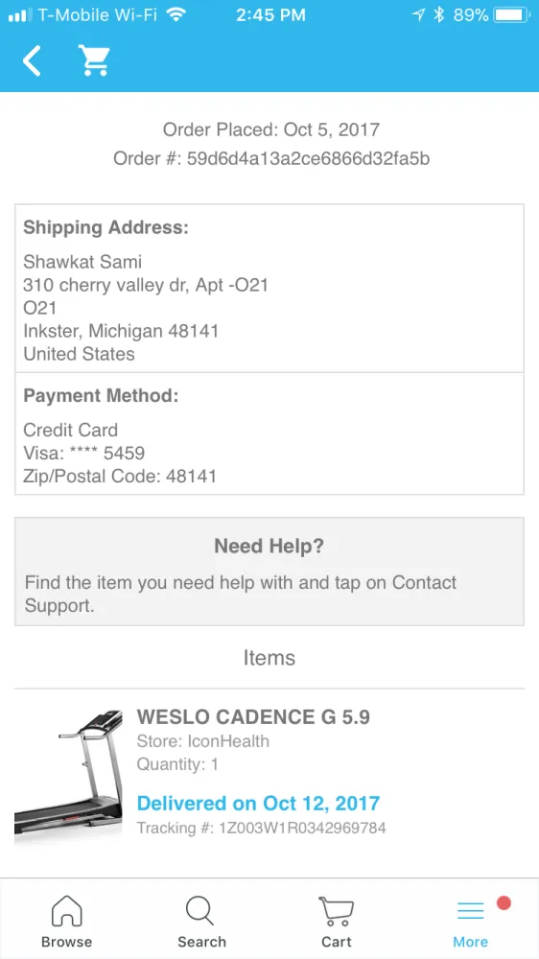This screenshot has height=959, width=539.
Task: Tap Delivered on Oct 12, 2017 status
Action: pyautogui.click(x=258, y=803)
